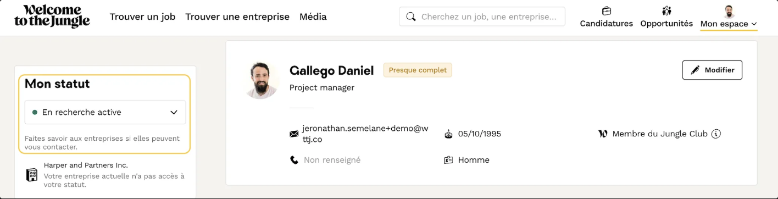The height and width of the screenshot is (199, 778).
Task: Open Trouver une entreprise menu item
Action: tap(237, 16)
